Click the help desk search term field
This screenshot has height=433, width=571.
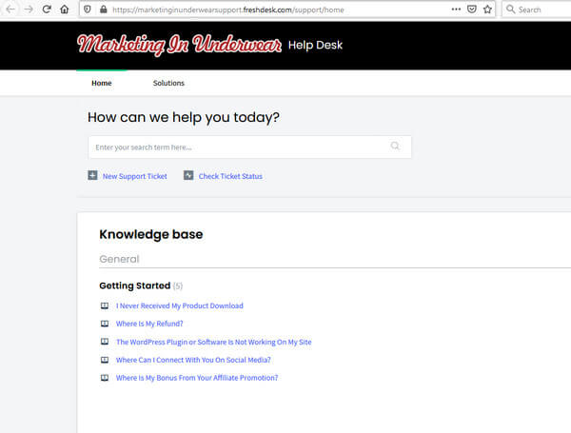point(249,148)
